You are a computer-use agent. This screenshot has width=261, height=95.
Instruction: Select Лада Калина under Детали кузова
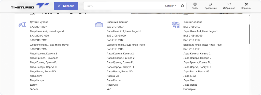43,54
